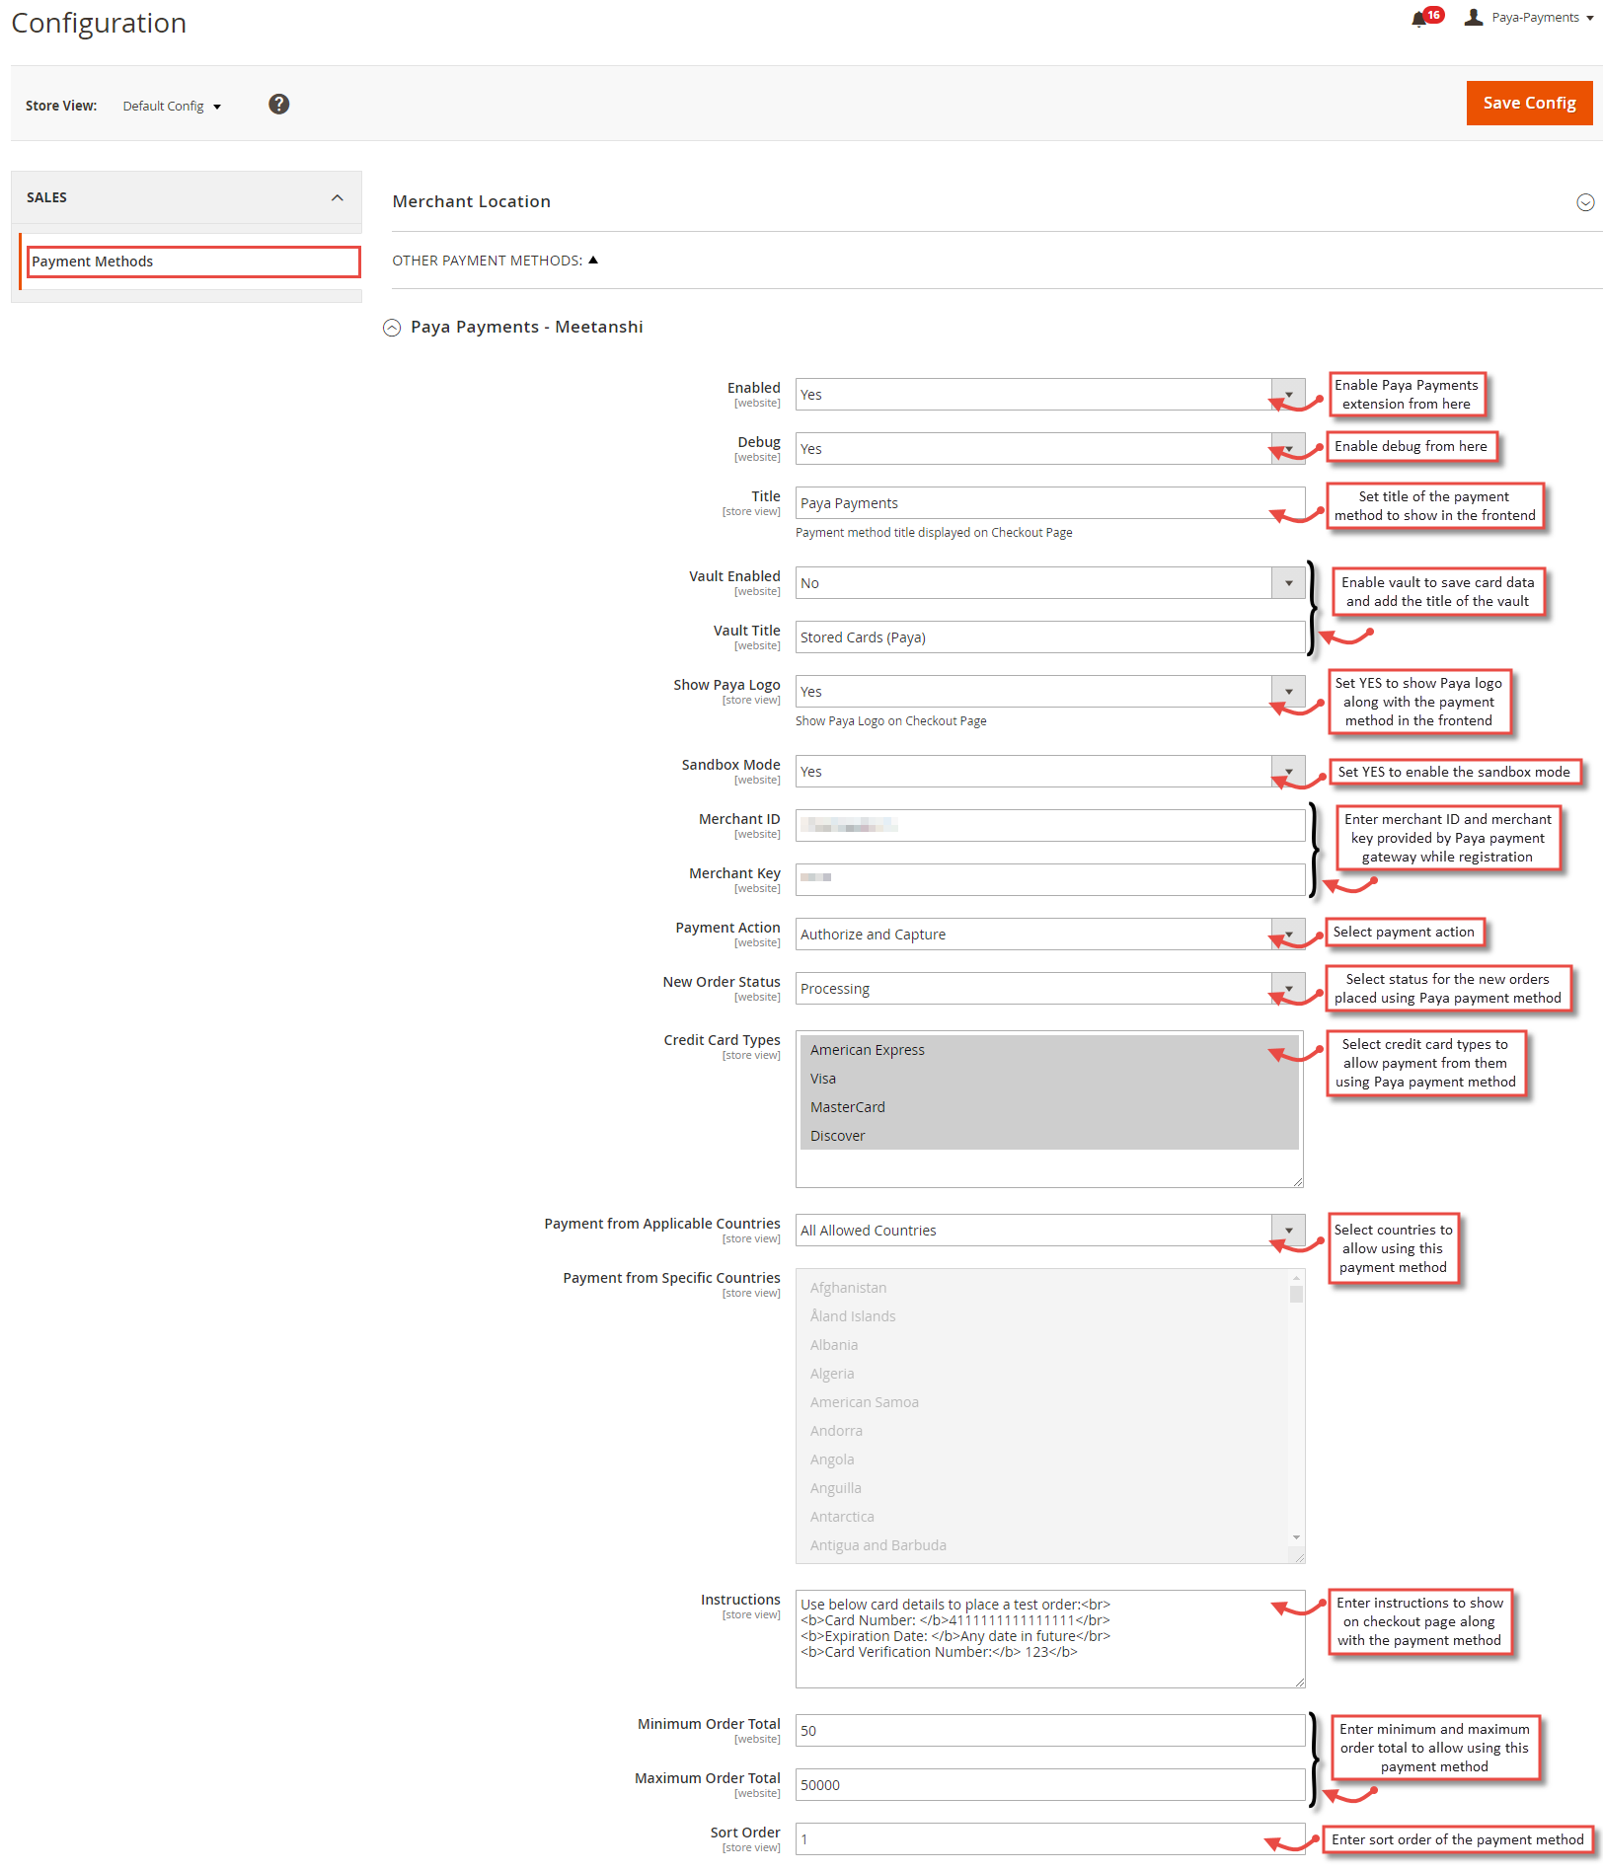Click Angola in the countries list
Image resolution: width=1603 pixels, height=1871 pixels.
click(x=1043, y=1459)
